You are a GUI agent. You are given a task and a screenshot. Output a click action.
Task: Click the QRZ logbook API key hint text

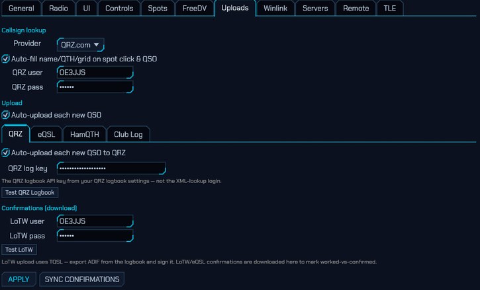point(111,181)
